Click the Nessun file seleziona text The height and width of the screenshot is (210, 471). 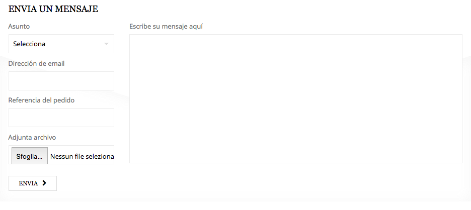click(x=82, y=156)
